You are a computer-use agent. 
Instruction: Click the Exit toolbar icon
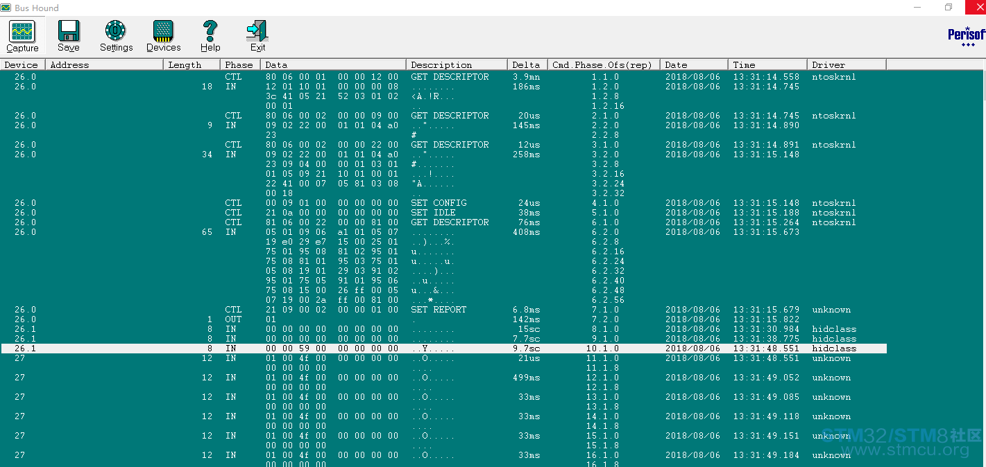tap(257, 31)
